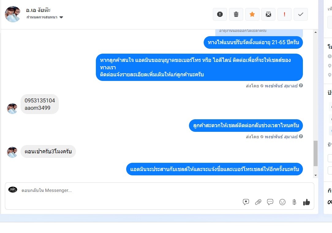This screenshot has height=233, width=332.
Task: Mark conversation as spam icon
Action: [220, 14]
